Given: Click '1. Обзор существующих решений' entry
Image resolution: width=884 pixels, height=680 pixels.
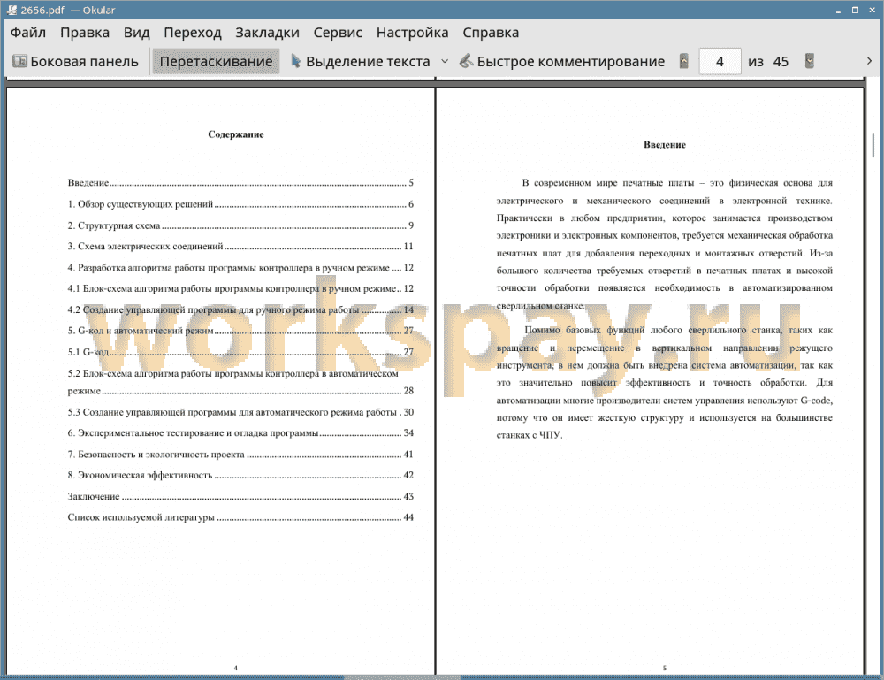Looking at the screenshot, I should 240,204.
